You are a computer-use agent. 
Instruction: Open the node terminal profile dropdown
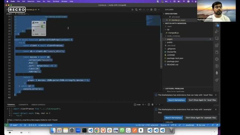[145, 105]
